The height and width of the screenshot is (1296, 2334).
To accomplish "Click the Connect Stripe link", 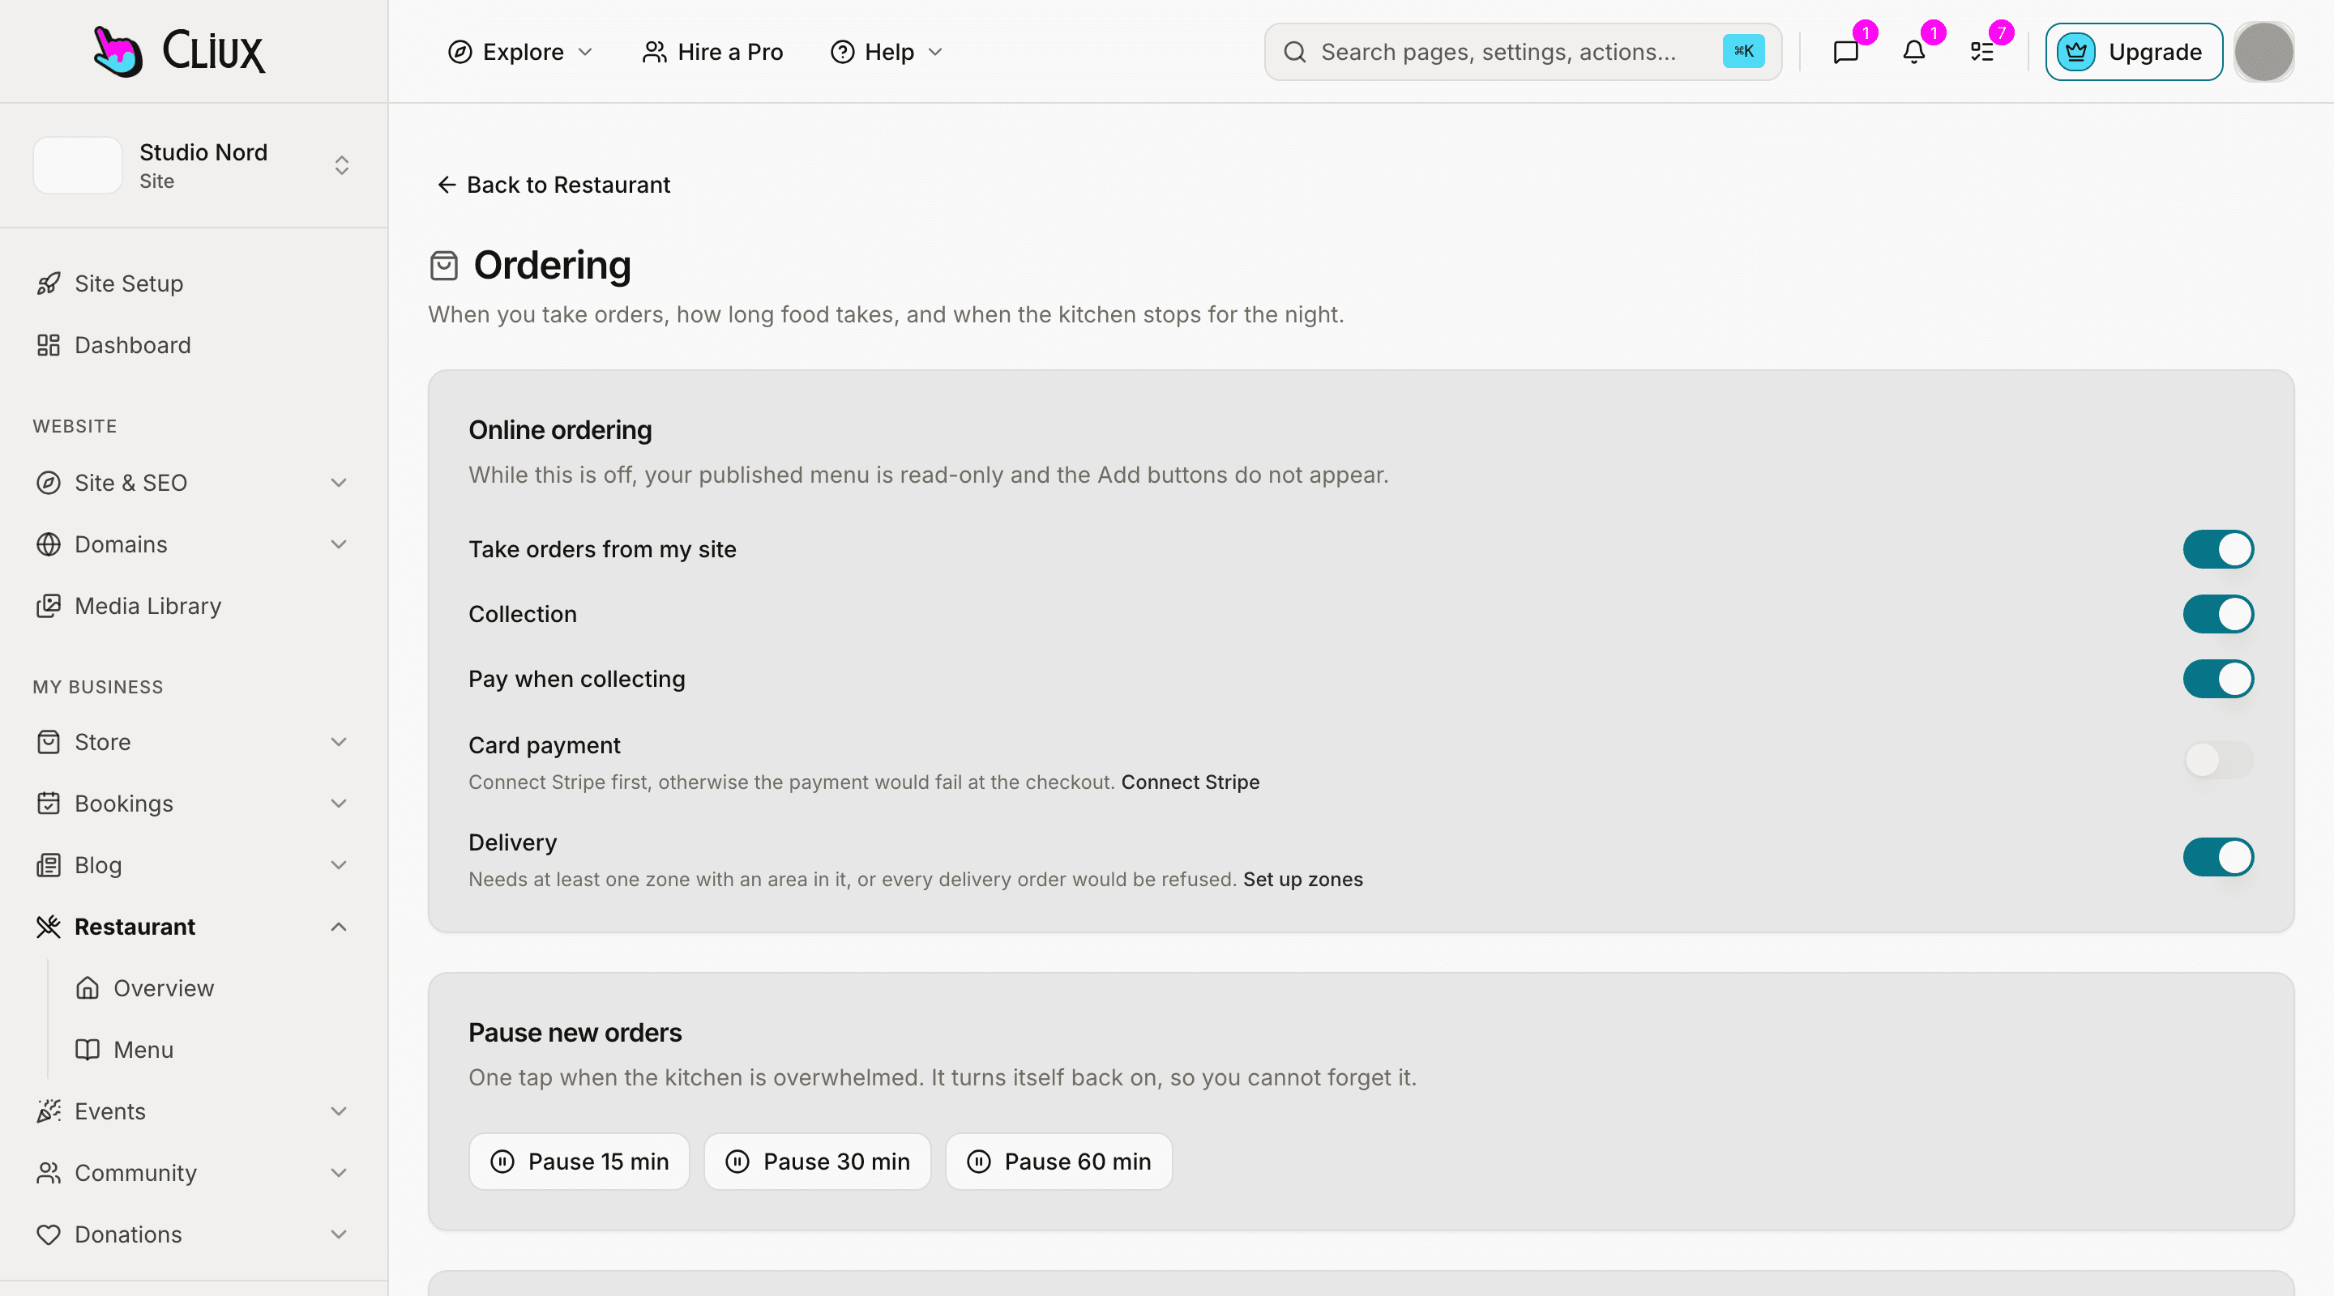I will 1190,782.
